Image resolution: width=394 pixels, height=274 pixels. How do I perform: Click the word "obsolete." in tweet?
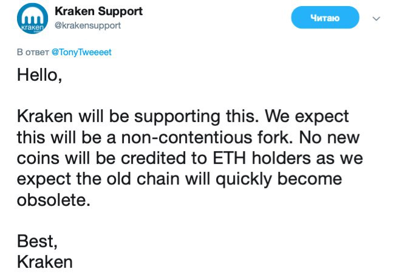coord(53,200)
